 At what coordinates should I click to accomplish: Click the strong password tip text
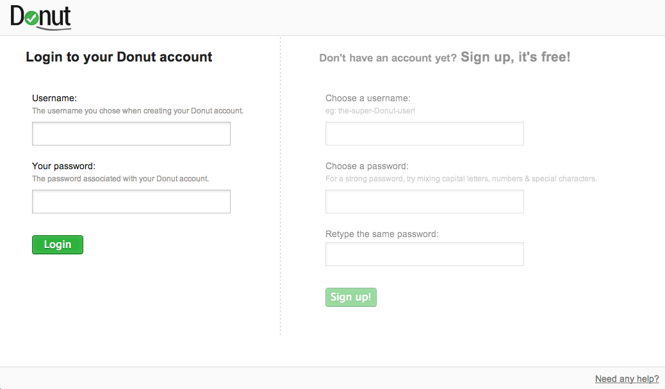(461, 179)
